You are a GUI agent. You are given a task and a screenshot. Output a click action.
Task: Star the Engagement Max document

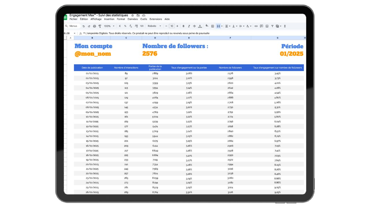pos(132,15)
